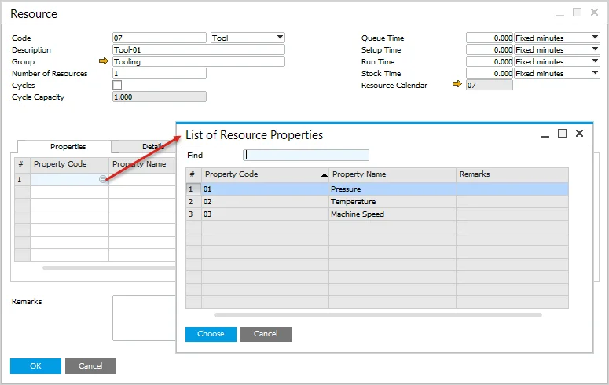This screenshot has width=609, height=385.
Task: Close the Resource window
Action: (x=594, y=13)
